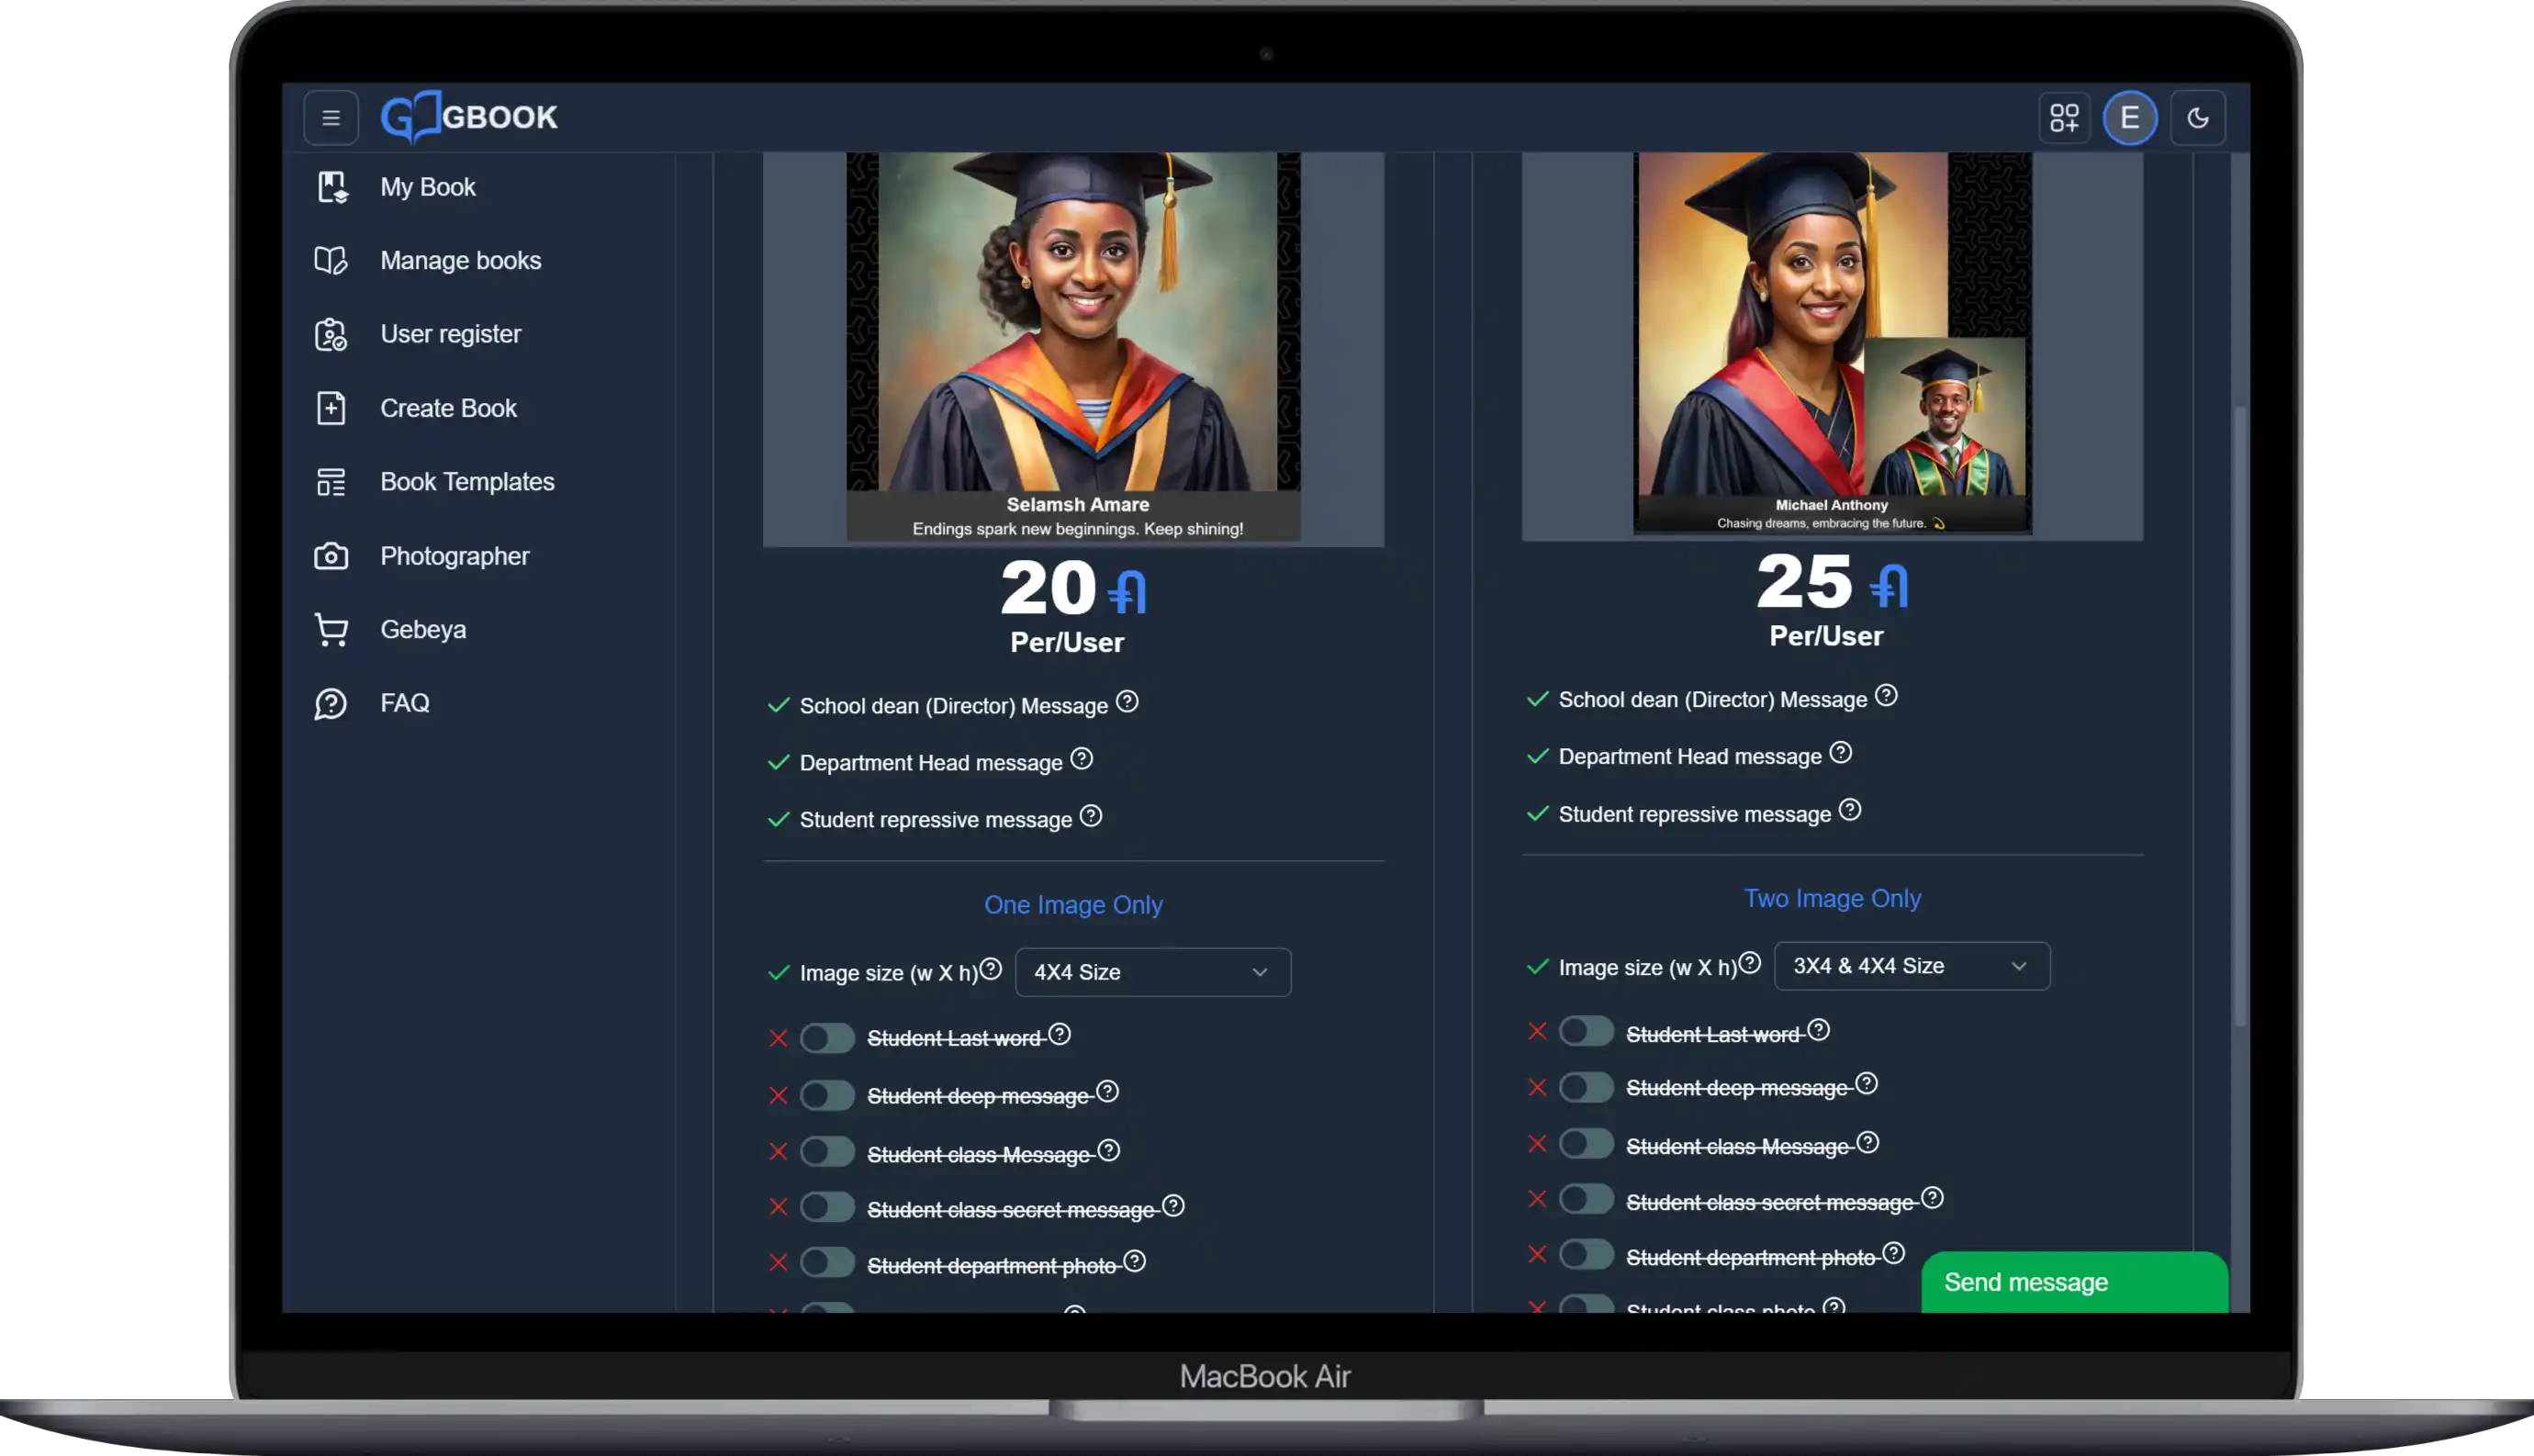Enable Student Last word toggle in 20 plan

tap(827, 1038)
